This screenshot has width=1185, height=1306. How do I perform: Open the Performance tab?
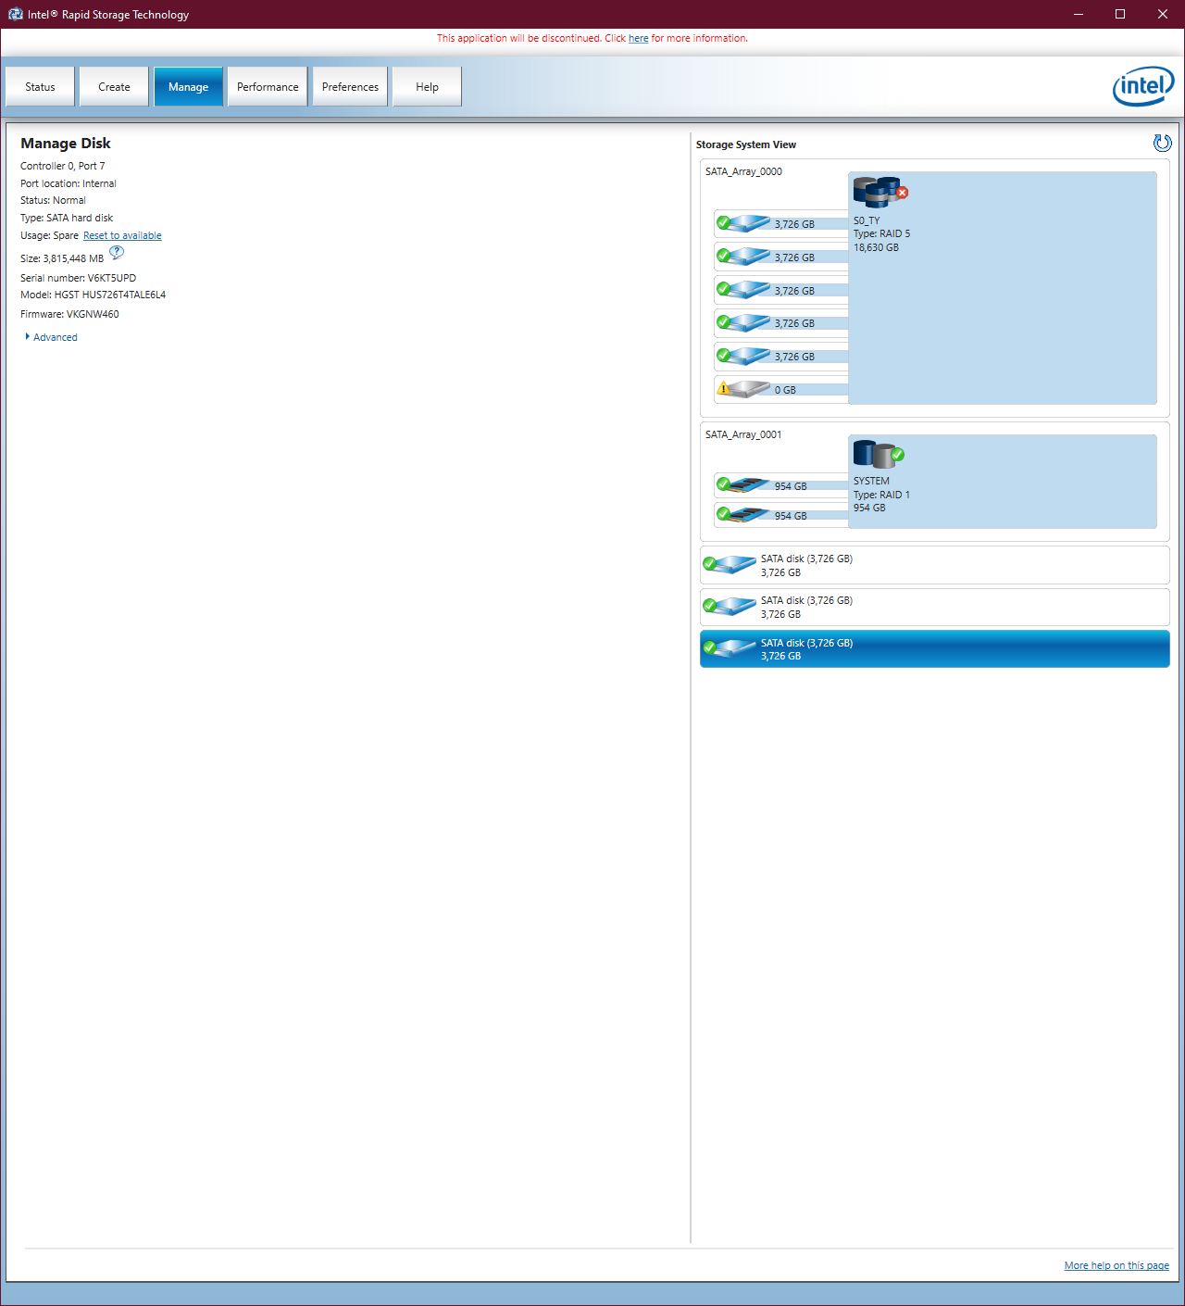(268, 87)
